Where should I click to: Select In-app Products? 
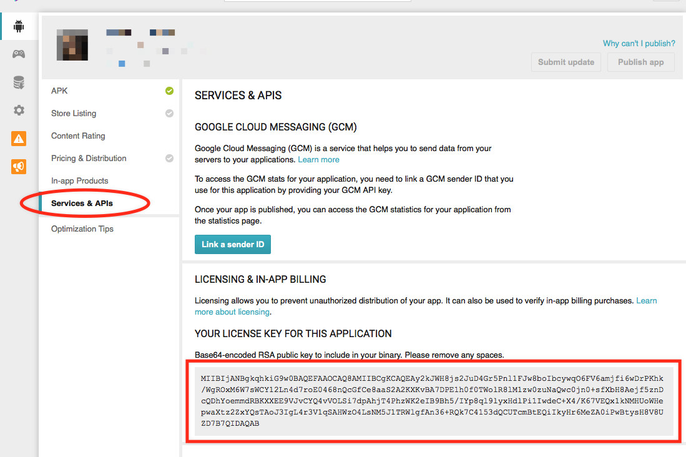(80, 181)
